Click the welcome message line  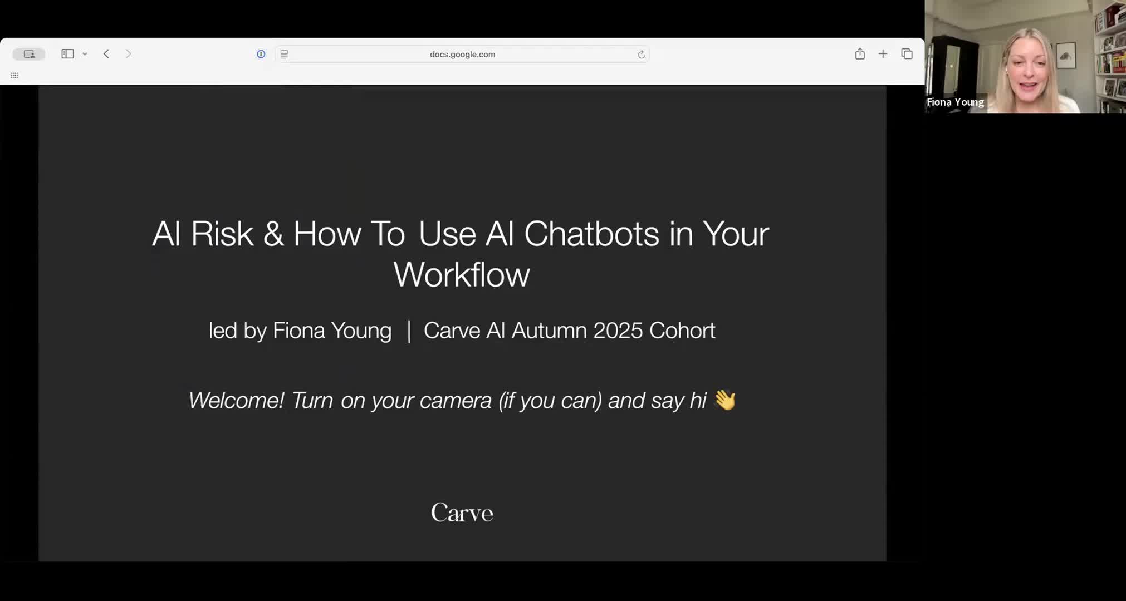point(447,400)
